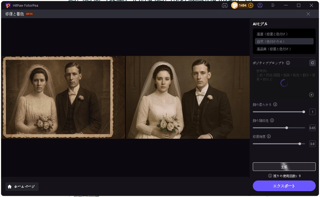This screenshot has width=320, height=197.
Task: Show info tooltip for 顔の柔らかさ
Action: click(275, 105)
